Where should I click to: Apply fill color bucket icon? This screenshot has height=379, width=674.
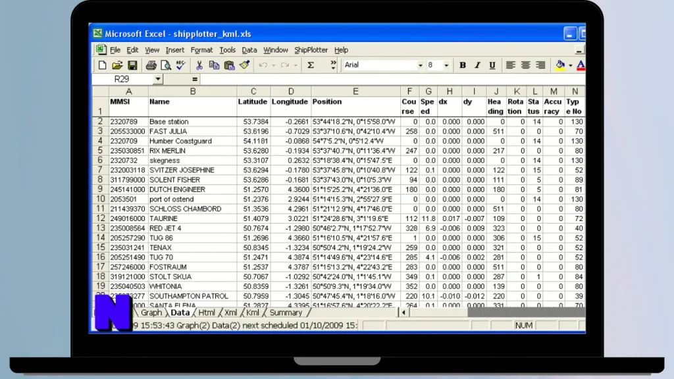click(x=559, y=65)
